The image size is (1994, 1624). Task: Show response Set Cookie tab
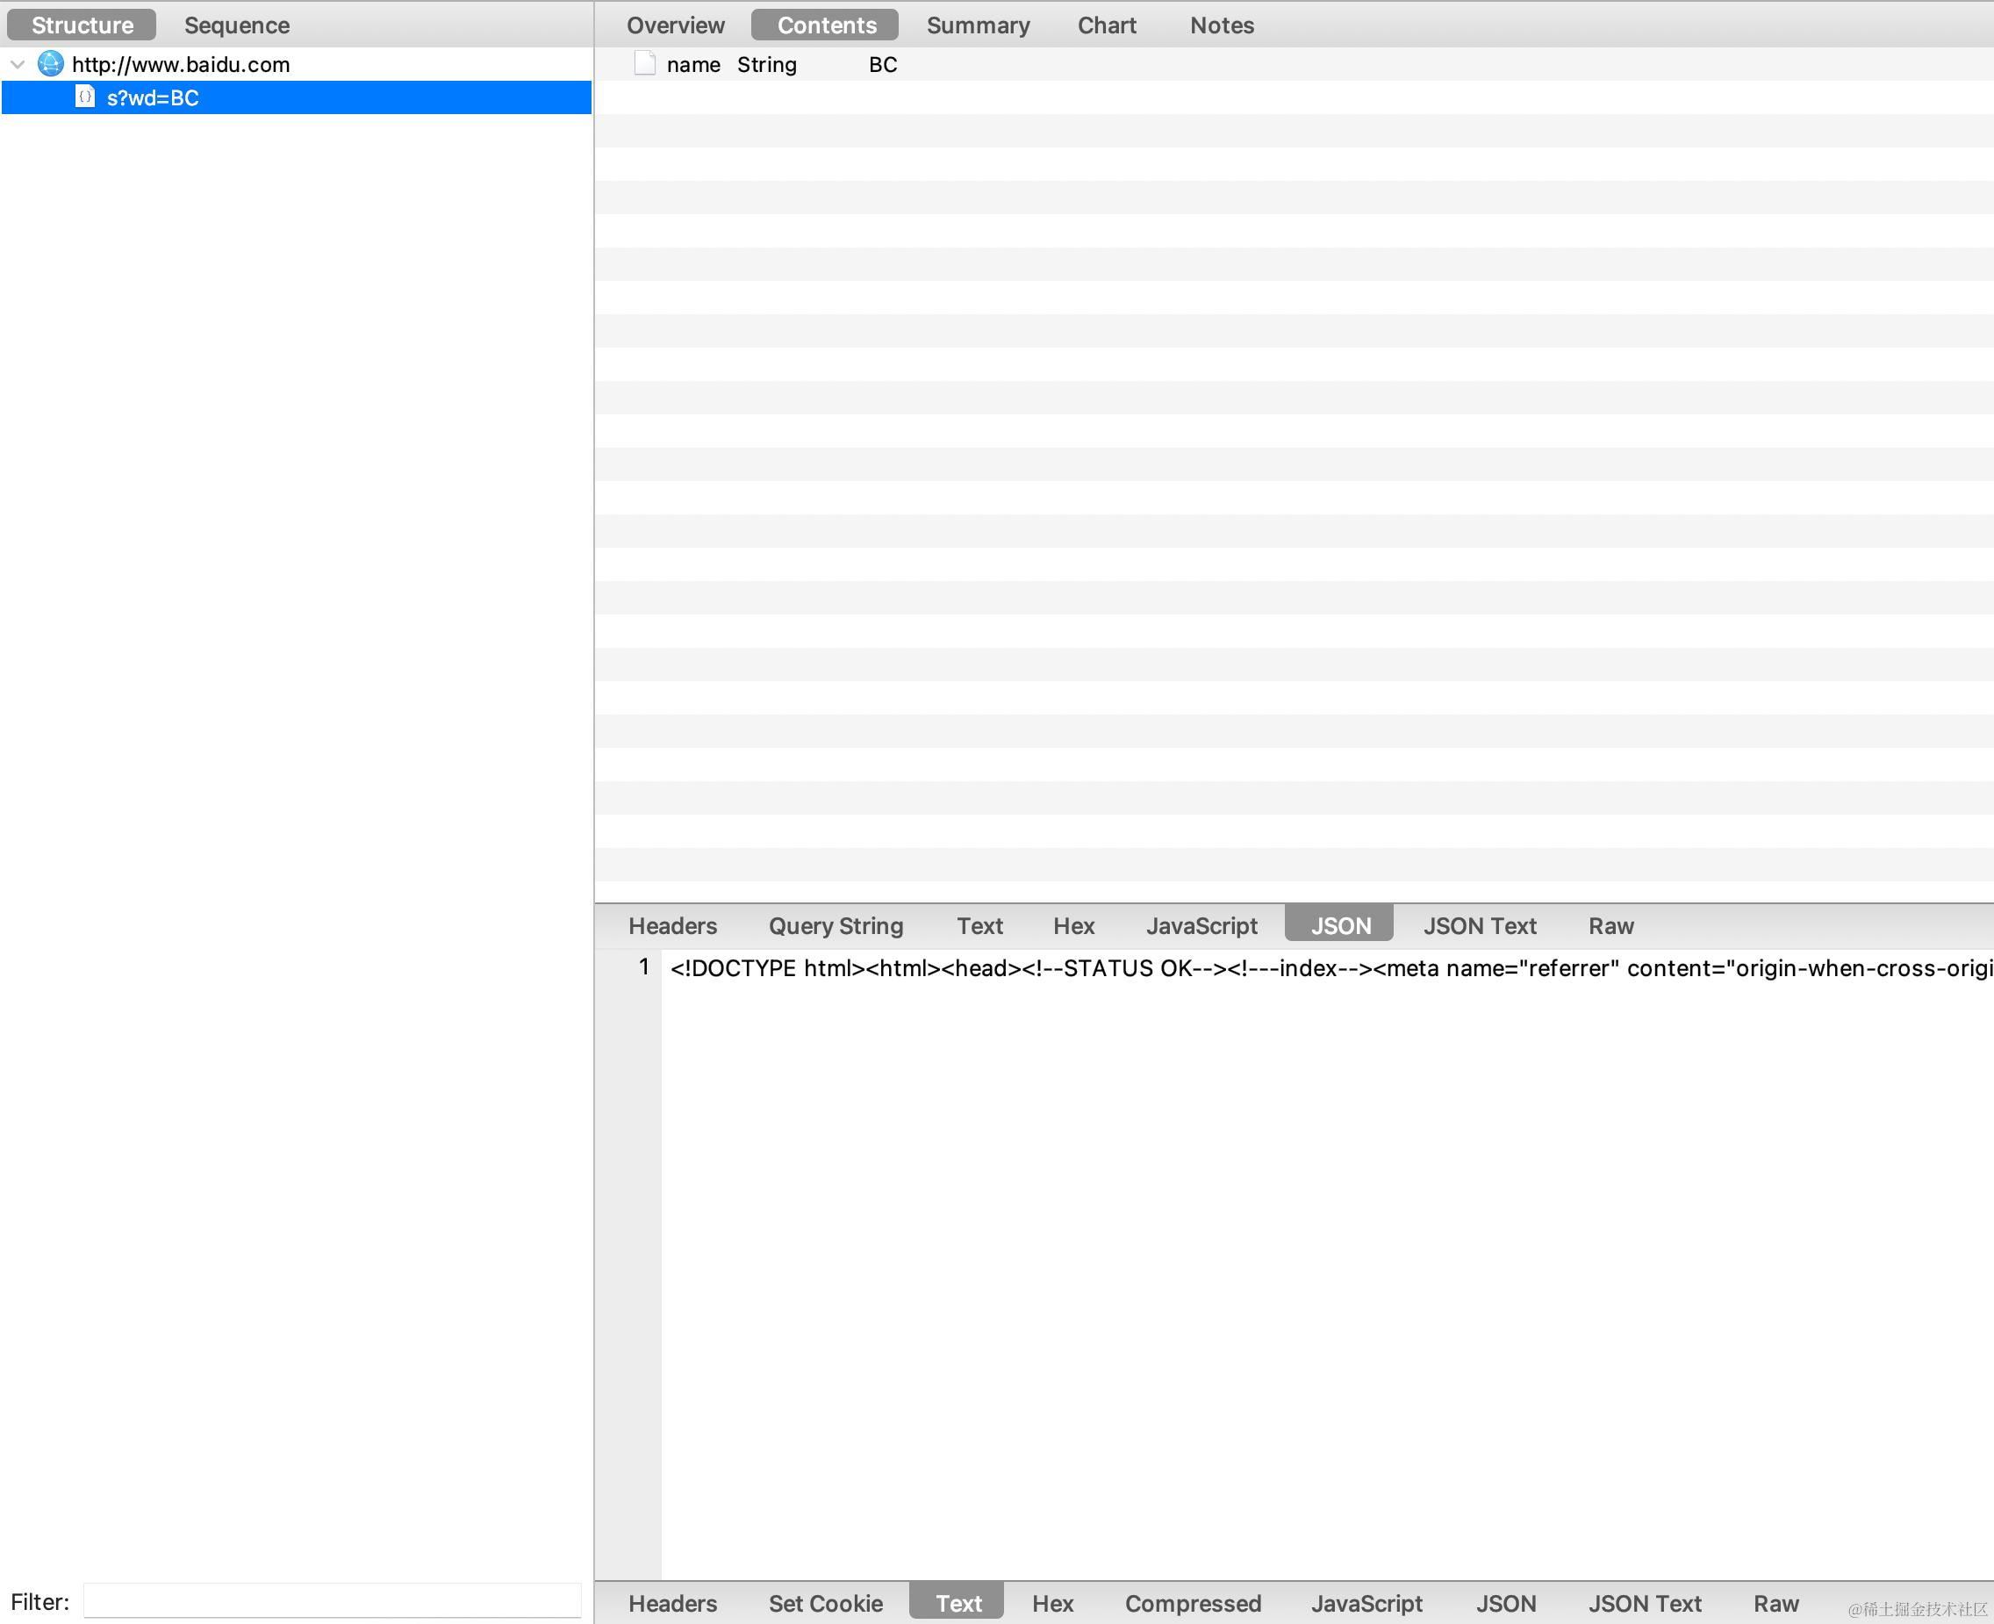click(x=825, y=1604)
